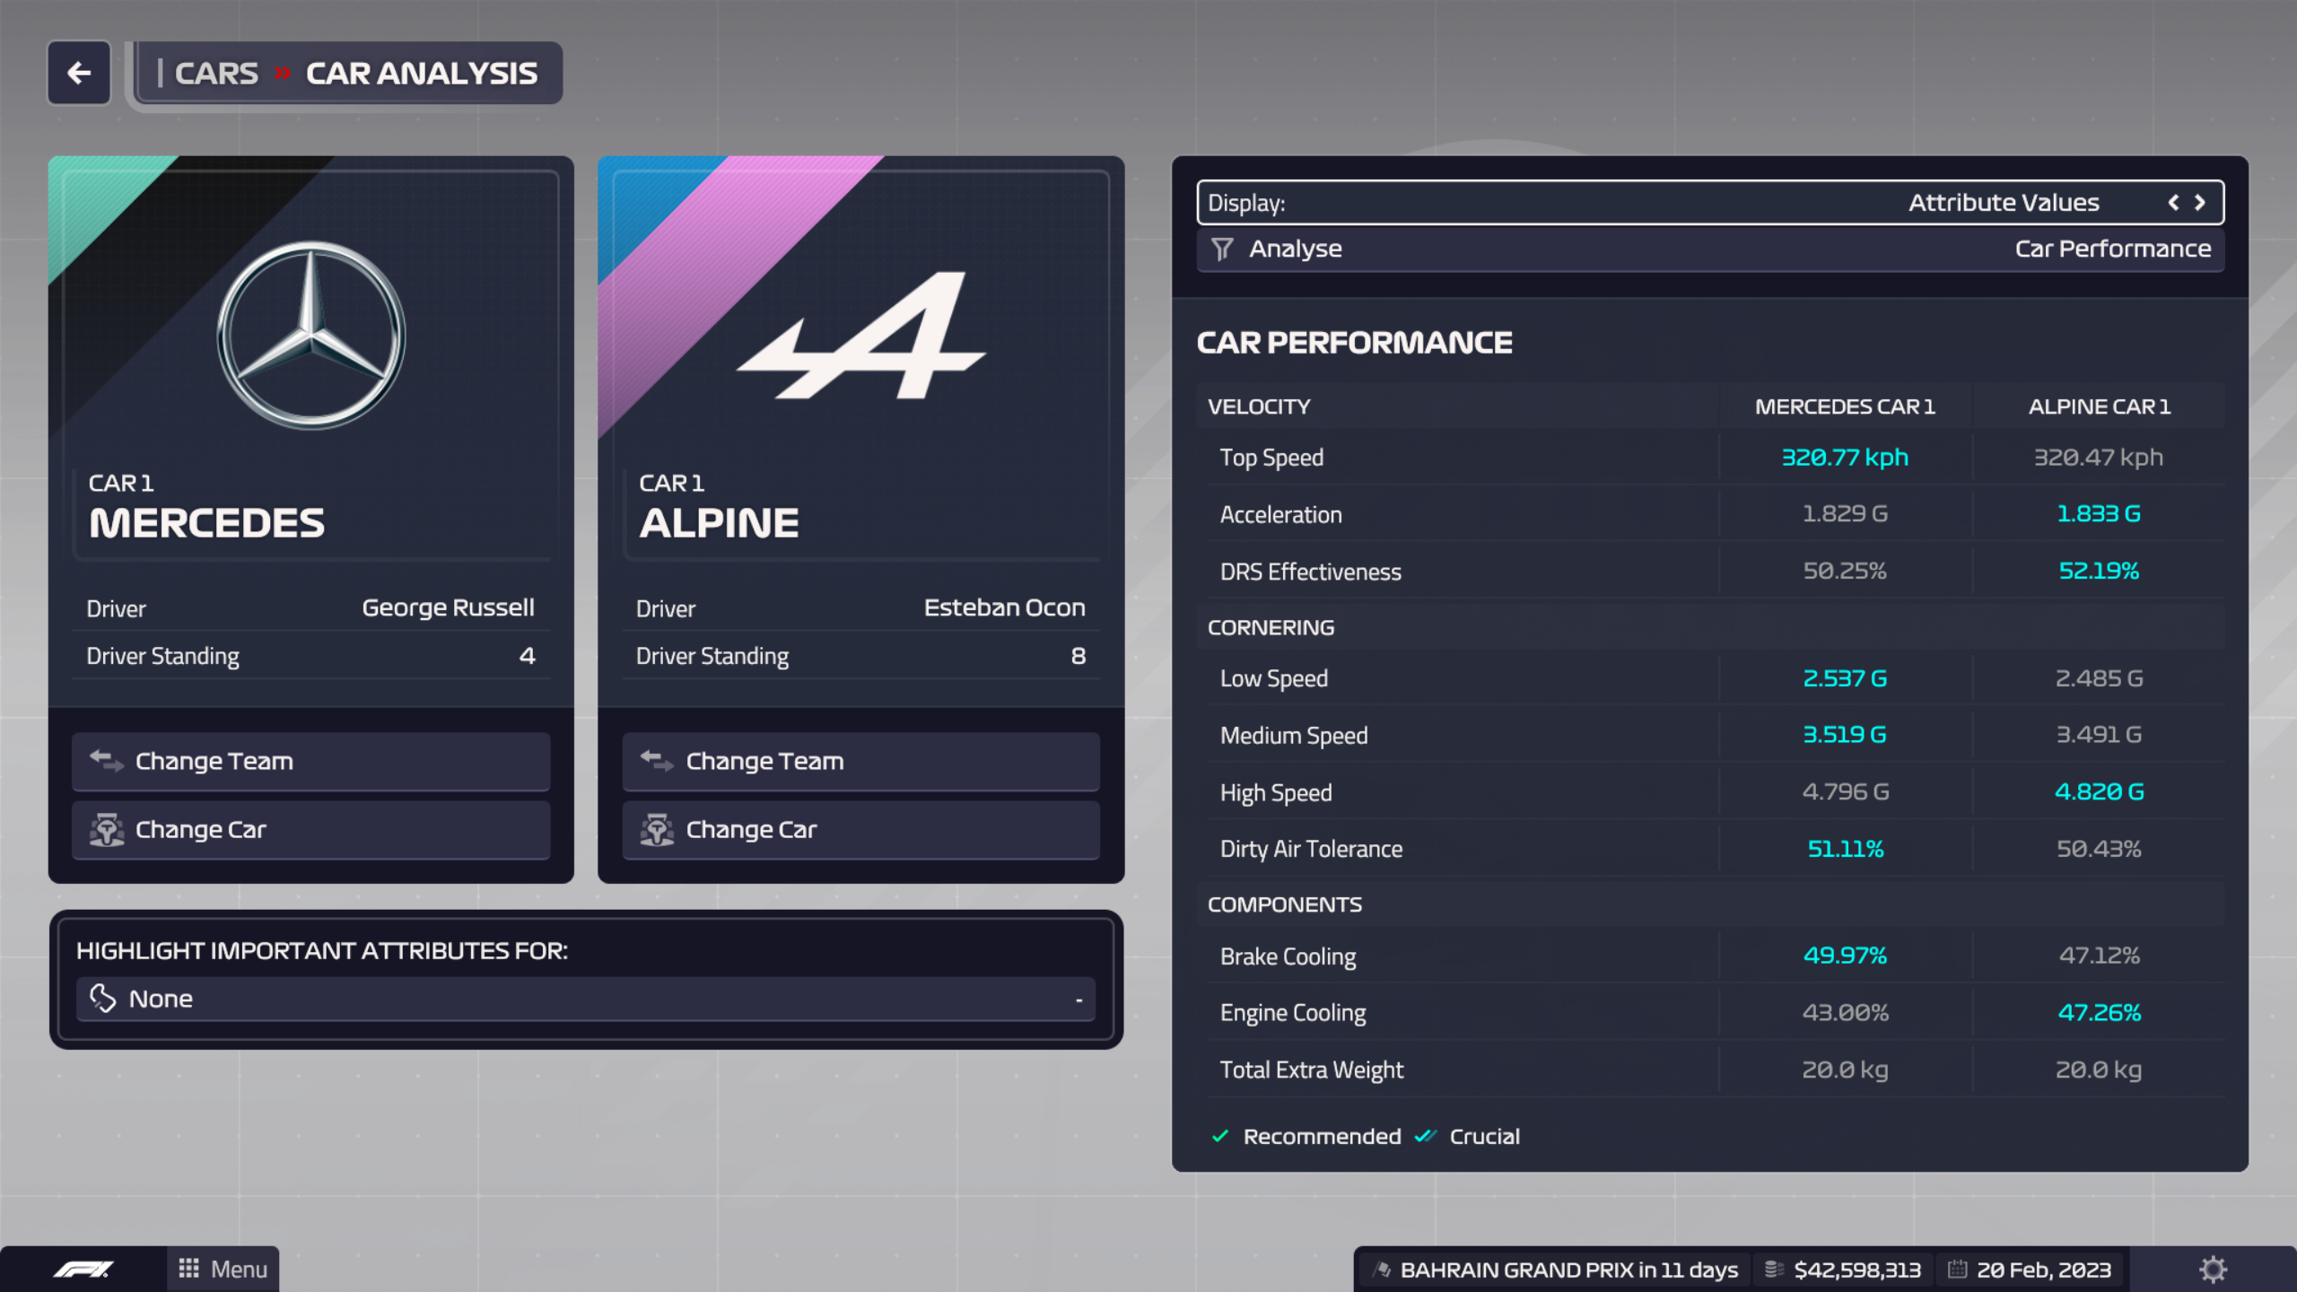Click the F1 logo in the bottom bar
2297x1292 pixels.
(x=83, y=1269)
